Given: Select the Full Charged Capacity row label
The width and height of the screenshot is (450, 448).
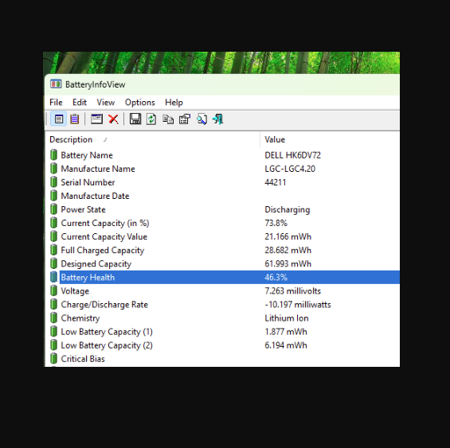Looking at the screenshot, I should (103, 250).
